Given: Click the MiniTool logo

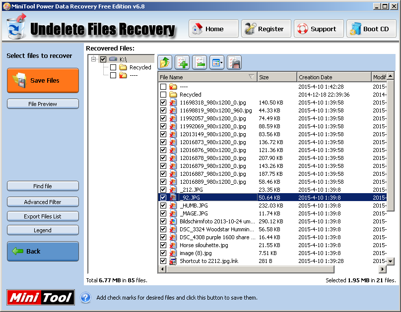Looking at the screenshot, I should click(41, 298).
